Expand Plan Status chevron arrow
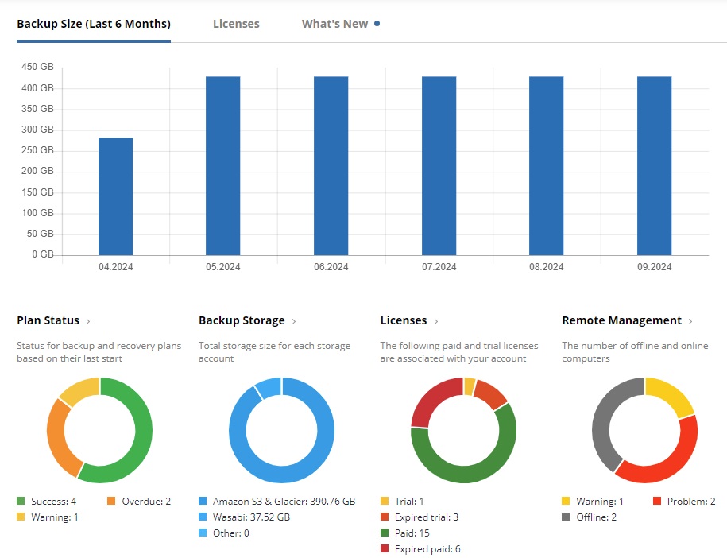 pyautogui.click(x=88, y=321)
